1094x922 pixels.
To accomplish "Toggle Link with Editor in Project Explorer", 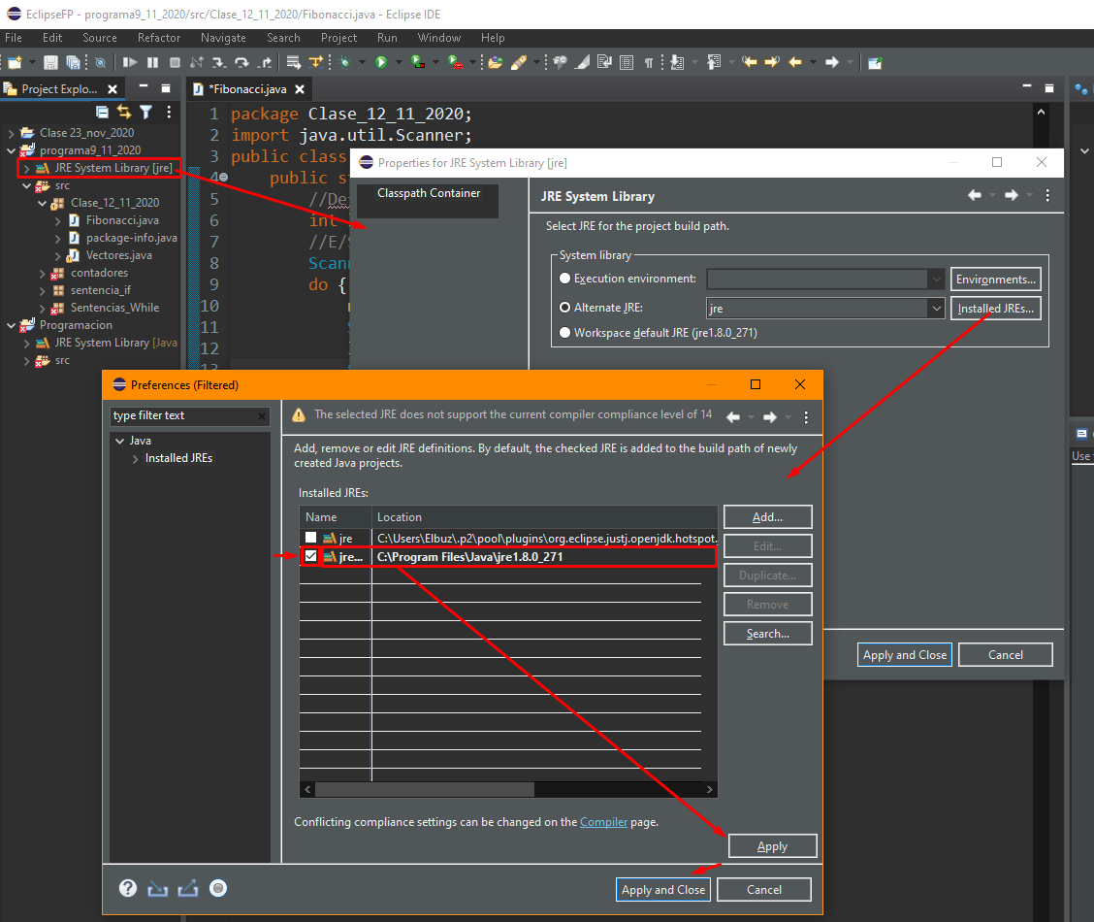I will [x=124, y=112].
